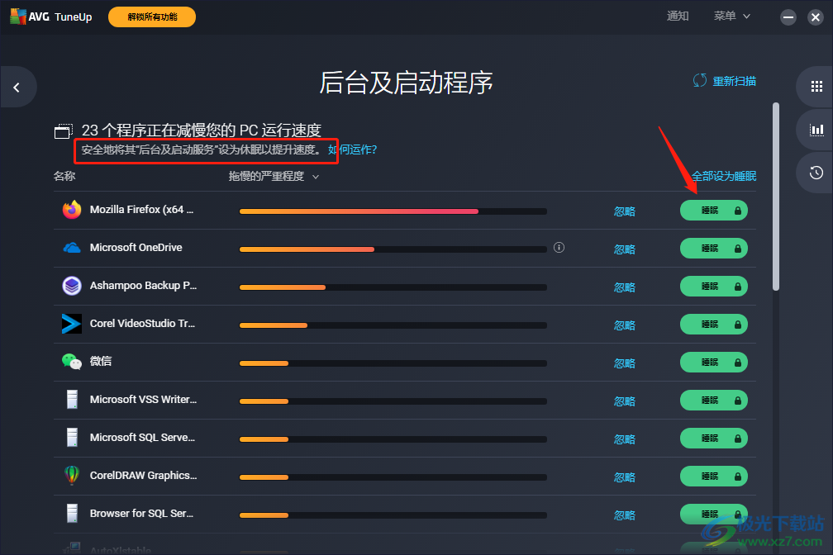
Task: Select the Mozilla Firefox (x64 row name
Action: click(x=141, y=210)
